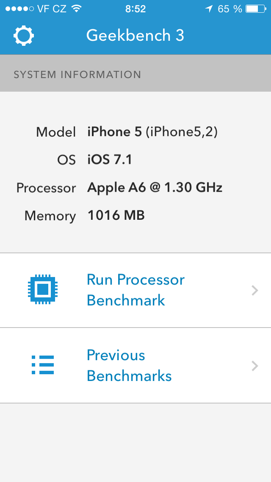Tap the list icon for previous benchmarks
This screenshot has height=482, width=271.
coord(43,365)
